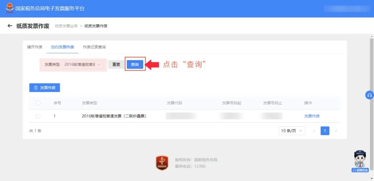The height and width of the screenshot is (181, 374).
Task: Go to the previous page arrow
Action: click(x=314, y=131)
